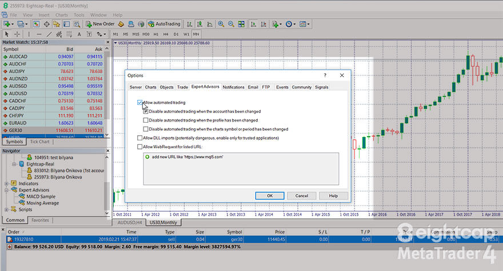Click OK in Options dialog
The image size is (503, 271).
tap(270, 196)
